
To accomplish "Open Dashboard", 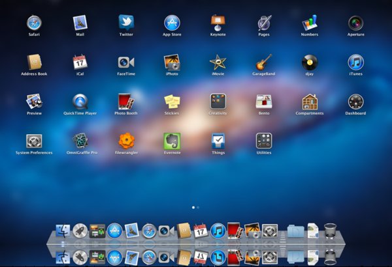I will pos(356,102).
